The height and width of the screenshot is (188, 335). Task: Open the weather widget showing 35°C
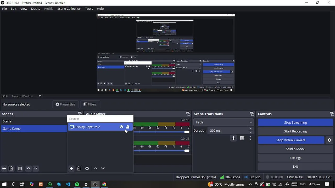pos(226,184)
